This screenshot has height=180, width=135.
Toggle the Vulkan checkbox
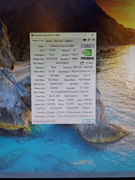(48, 116)
